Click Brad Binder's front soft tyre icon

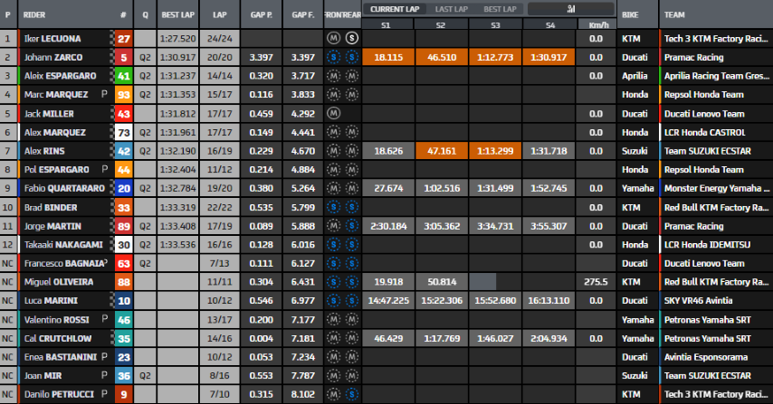(333, 207)
